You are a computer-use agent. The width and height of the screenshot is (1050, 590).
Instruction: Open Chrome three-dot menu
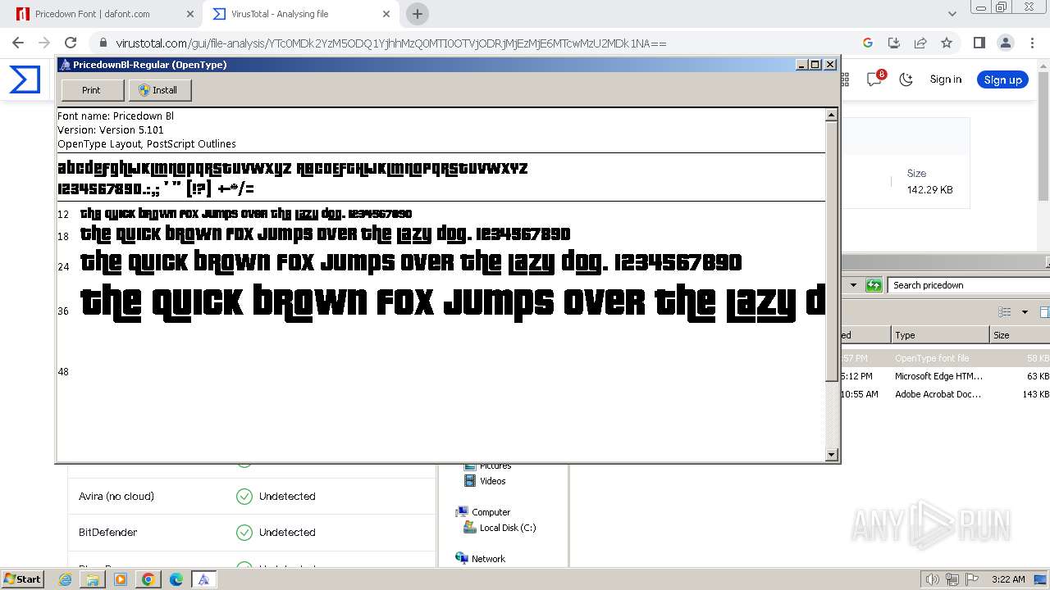(x=1032, y=43)
